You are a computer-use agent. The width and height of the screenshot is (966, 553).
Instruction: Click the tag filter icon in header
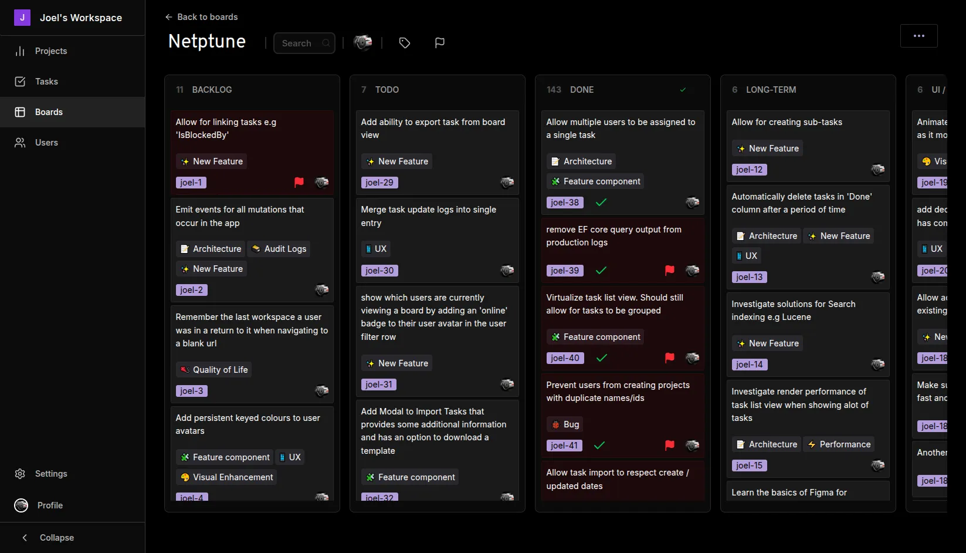(404, 43)
